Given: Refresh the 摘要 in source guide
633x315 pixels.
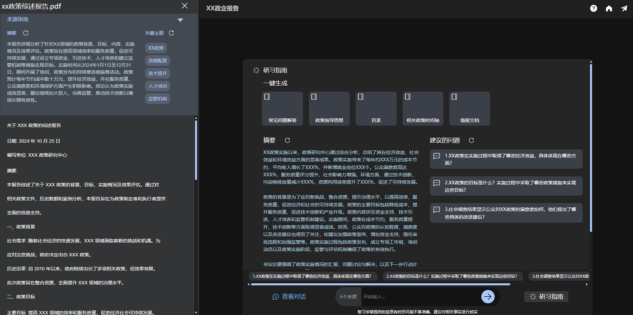Looking at the screenshot, I should coord(26,33).
